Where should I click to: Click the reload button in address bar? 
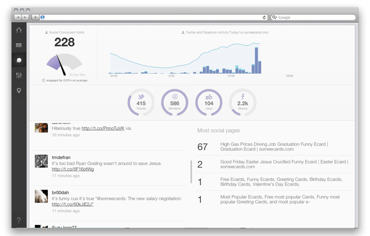point(264,17)
